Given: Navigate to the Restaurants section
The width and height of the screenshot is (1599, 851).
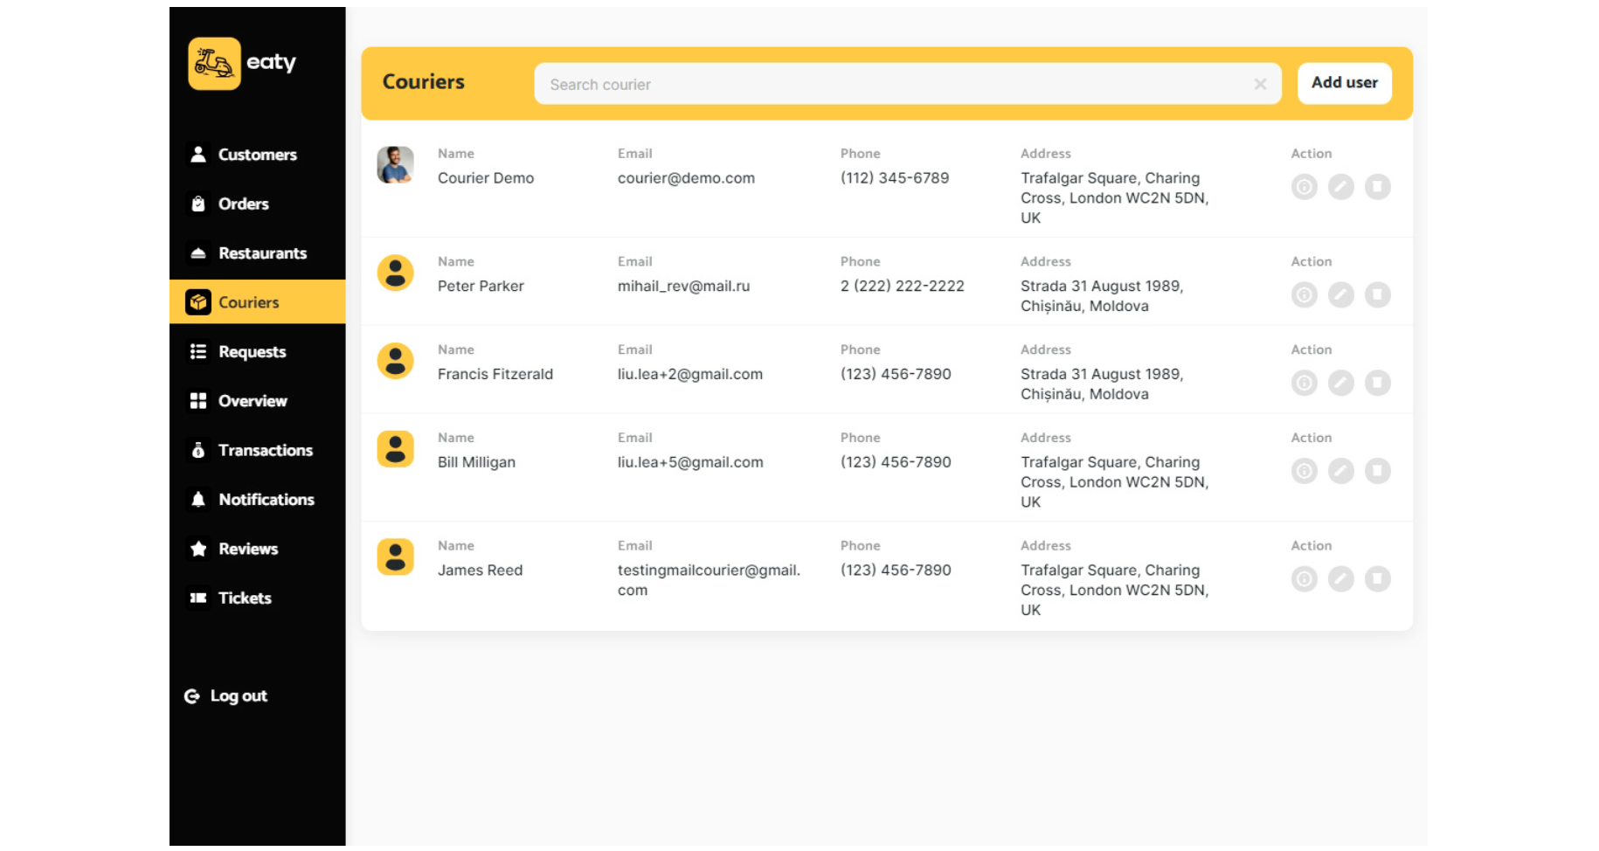Looking at the screenshot, I should click(x=262, y=253).
